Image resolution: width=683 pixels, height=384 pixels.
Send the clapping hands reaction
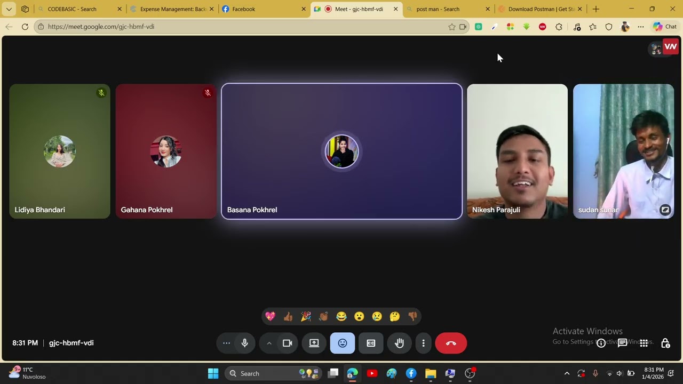coord(323,316)
